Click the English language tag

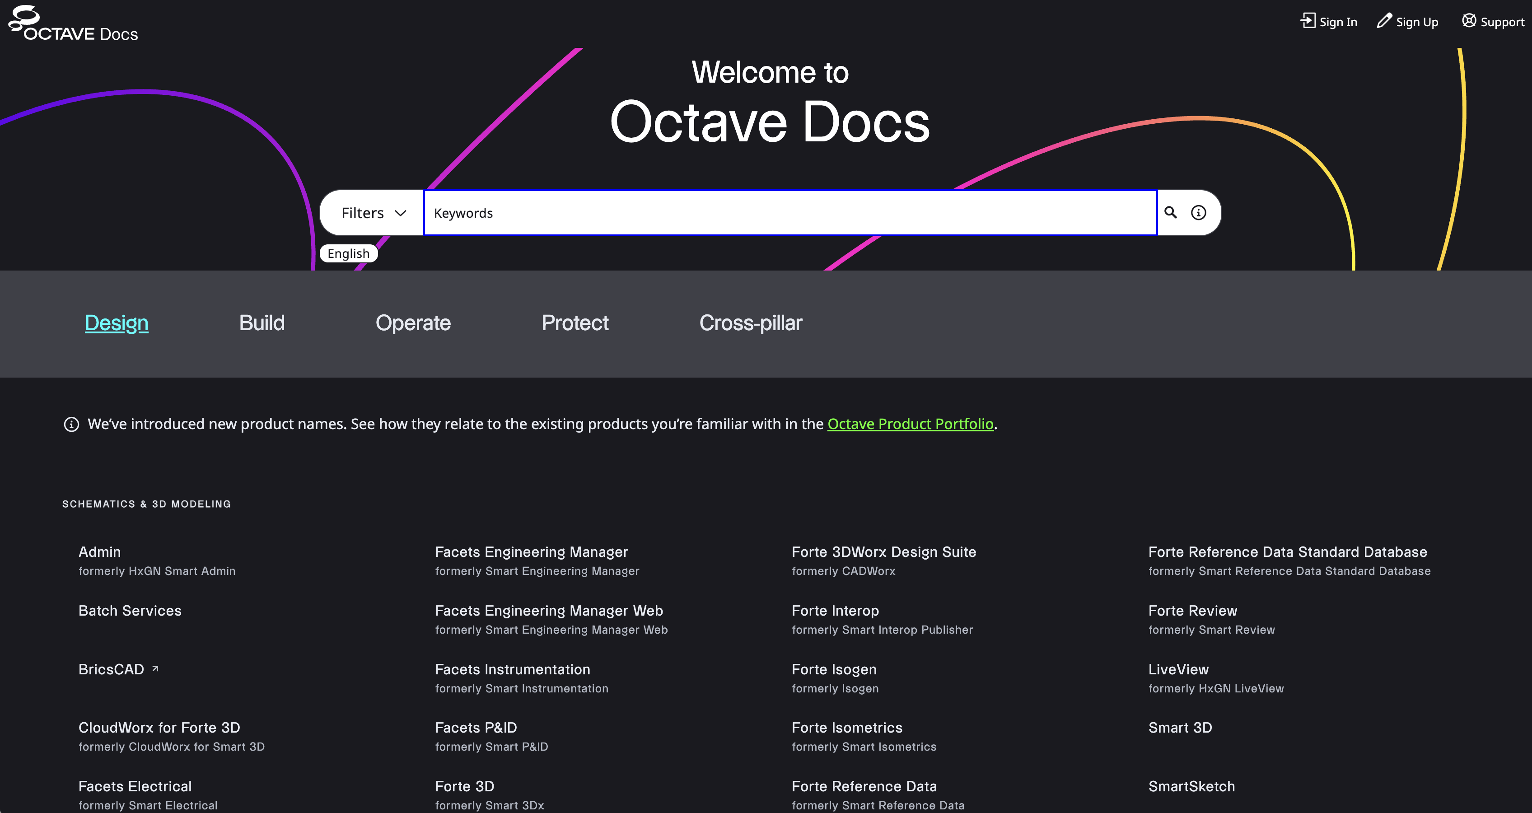(x=349, y=253)
